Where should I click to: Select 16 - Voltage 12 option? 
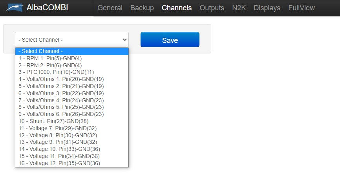point(72,163)
